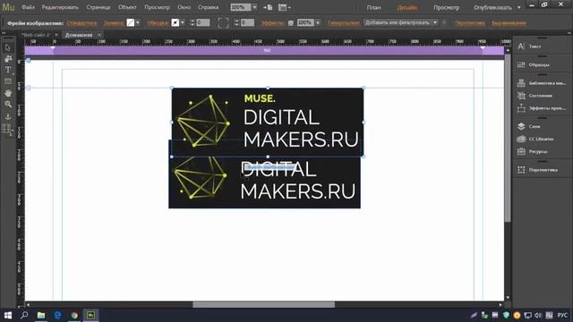Viewport: 573px width, 322px height.
Task: Click the Опубликовать button
Action: (x=492, y=7)
